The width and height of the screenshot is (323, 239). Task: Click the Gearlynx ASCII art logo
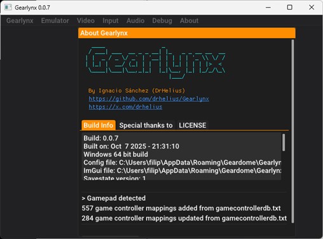click(156, 63)
